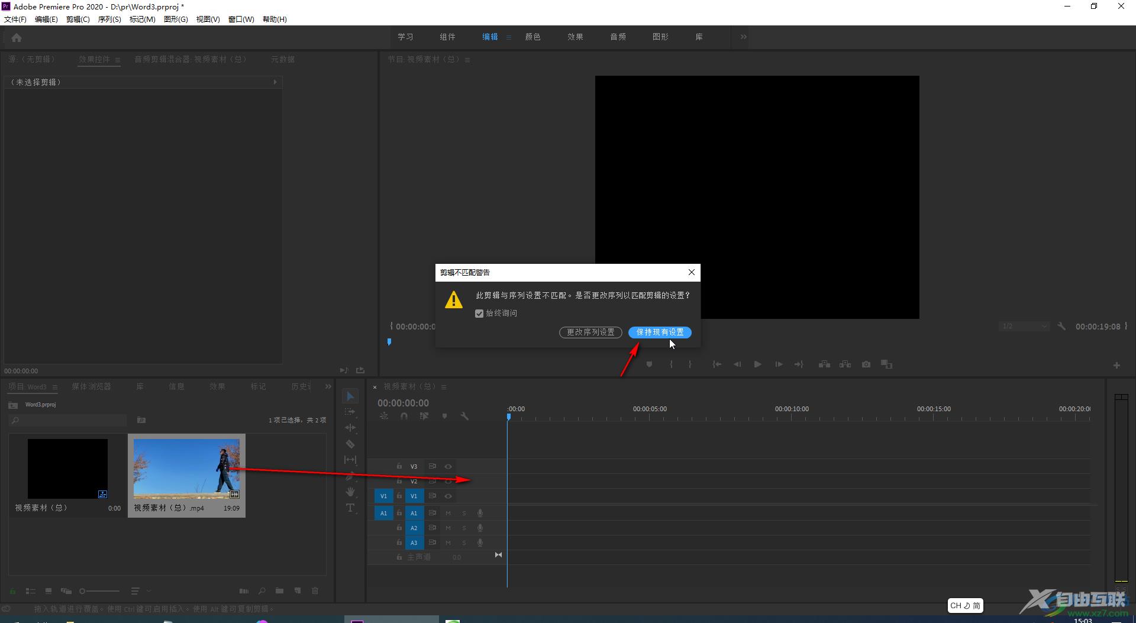
Task: Select the Razor tool
Action: pyautogui.click(x=350, y=444)
